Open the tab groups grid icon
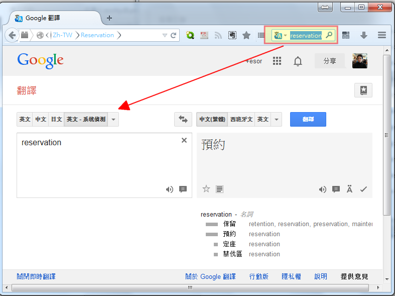 click(x=346, y=35)
